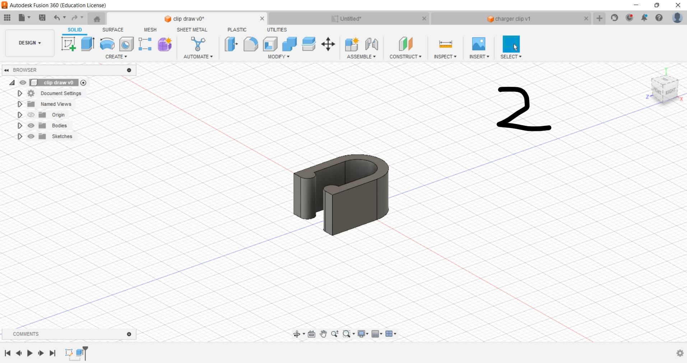Toggle visibility of clip draw v0 component
Viewport: 687px width, 363px height.
coord(23,82)
